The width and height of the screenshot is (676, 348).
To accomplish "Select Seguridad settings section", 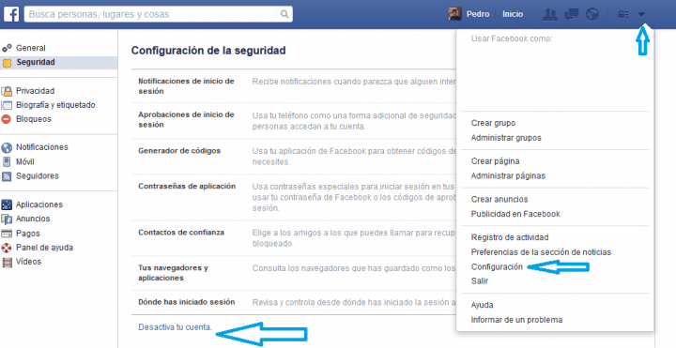I will click(x=36, y=63).
